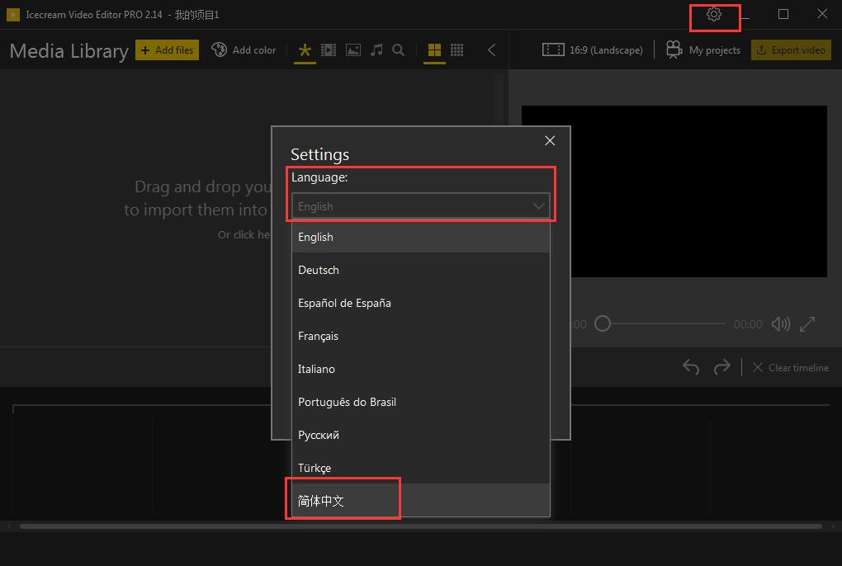842x566 pixels.
Task: Select English from the language list
Action: click(x=421, y=237)
